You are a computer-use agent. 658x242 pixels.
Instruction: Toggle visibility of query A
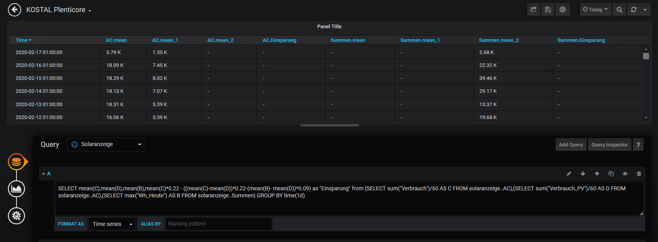pyautogui.click(x=625, y=173)
